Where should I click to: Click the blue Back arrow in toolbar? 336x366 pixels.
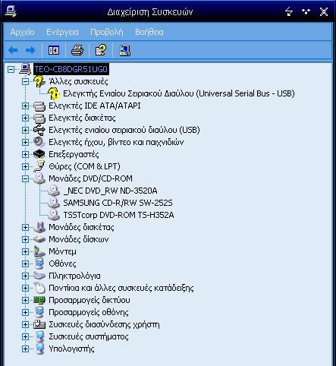[13, 50]
